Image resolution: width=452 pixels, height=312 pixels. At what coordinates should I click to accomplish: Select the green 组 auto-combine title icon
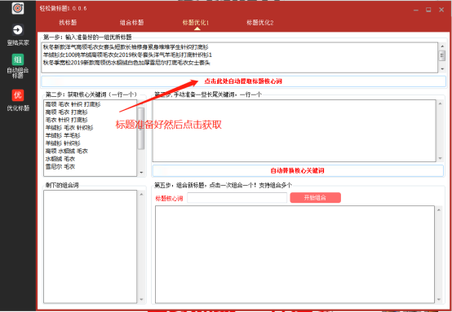18,59
